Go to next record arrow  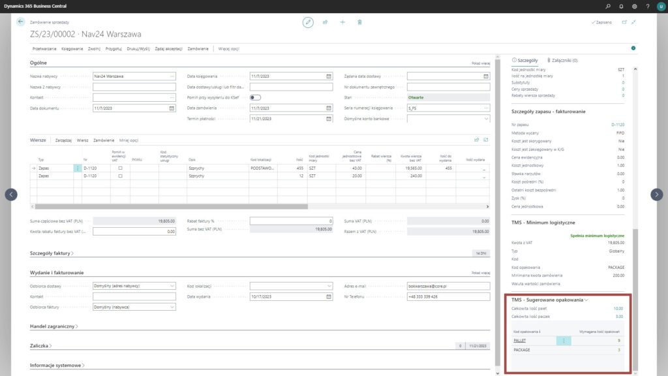point(656,195)
